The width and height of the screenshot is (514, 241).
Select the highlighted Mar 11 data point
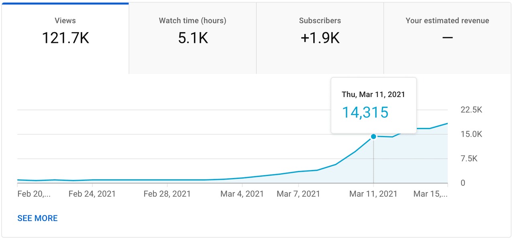click(x=373, y=137)
